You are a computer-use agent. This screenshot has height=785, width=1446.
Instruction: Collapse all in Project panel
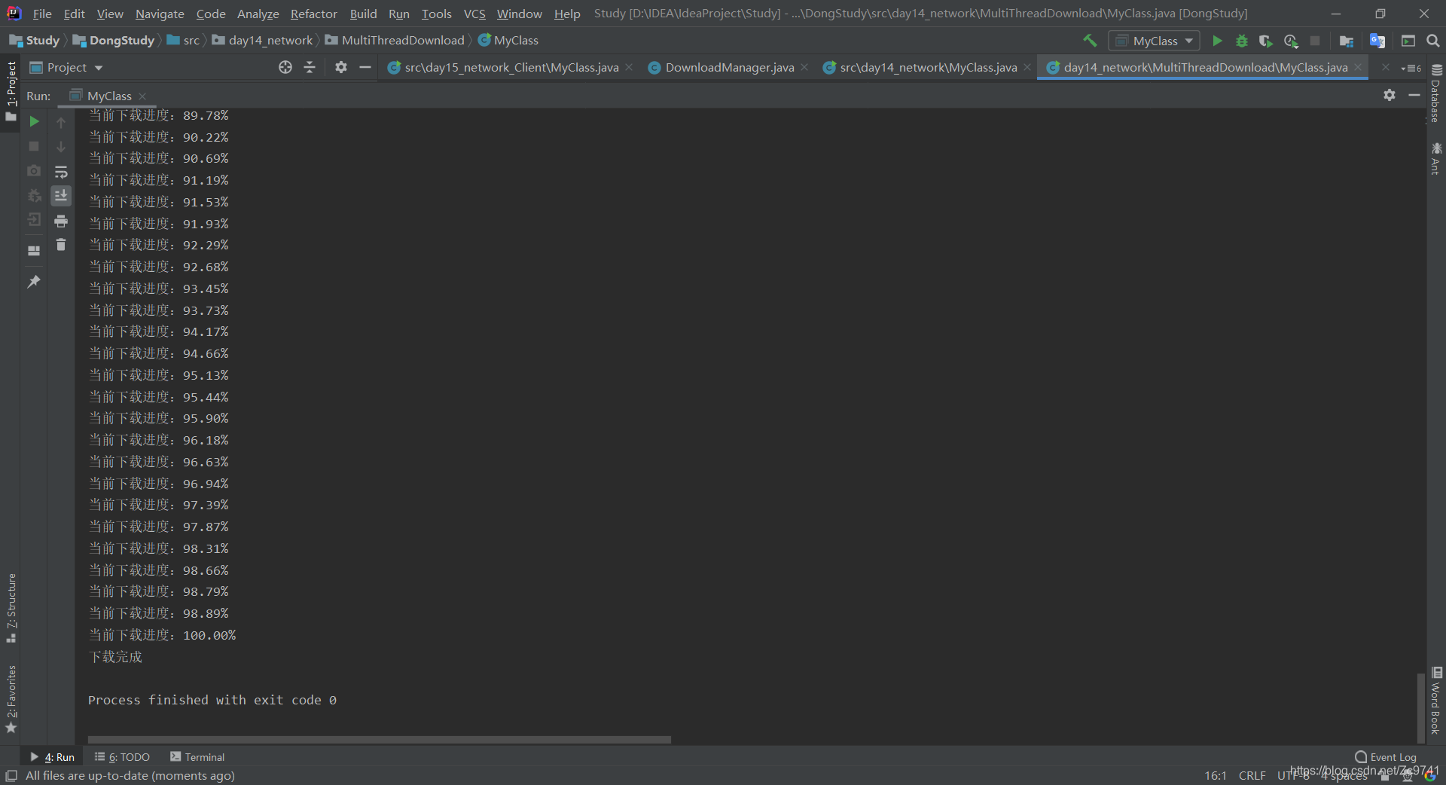click(310, 68)
